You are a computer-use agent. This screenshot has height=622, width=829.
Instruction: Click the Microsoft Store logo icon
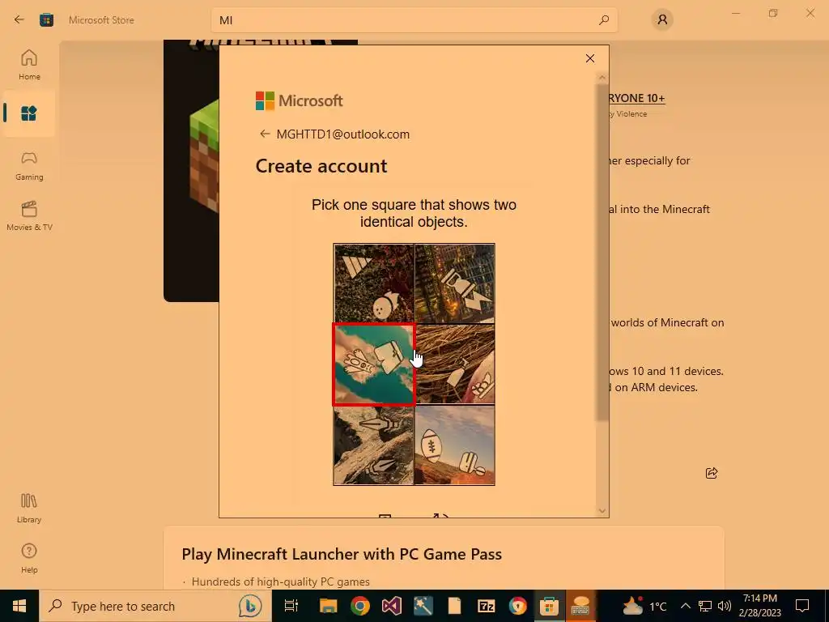coord(46,20)
